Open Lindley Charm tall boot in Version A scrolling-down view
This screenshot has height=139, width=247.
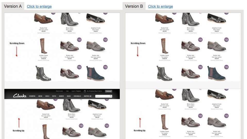pyautogui.click(x=44, y=46)
